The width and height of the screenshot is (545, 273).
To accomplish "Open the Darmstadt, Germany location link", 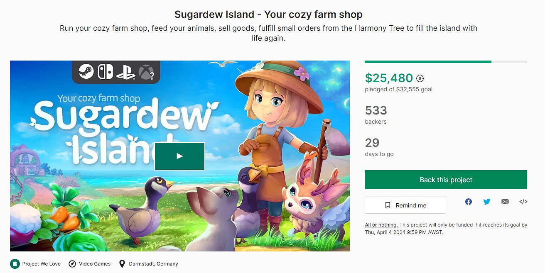I will coord(153,264).
